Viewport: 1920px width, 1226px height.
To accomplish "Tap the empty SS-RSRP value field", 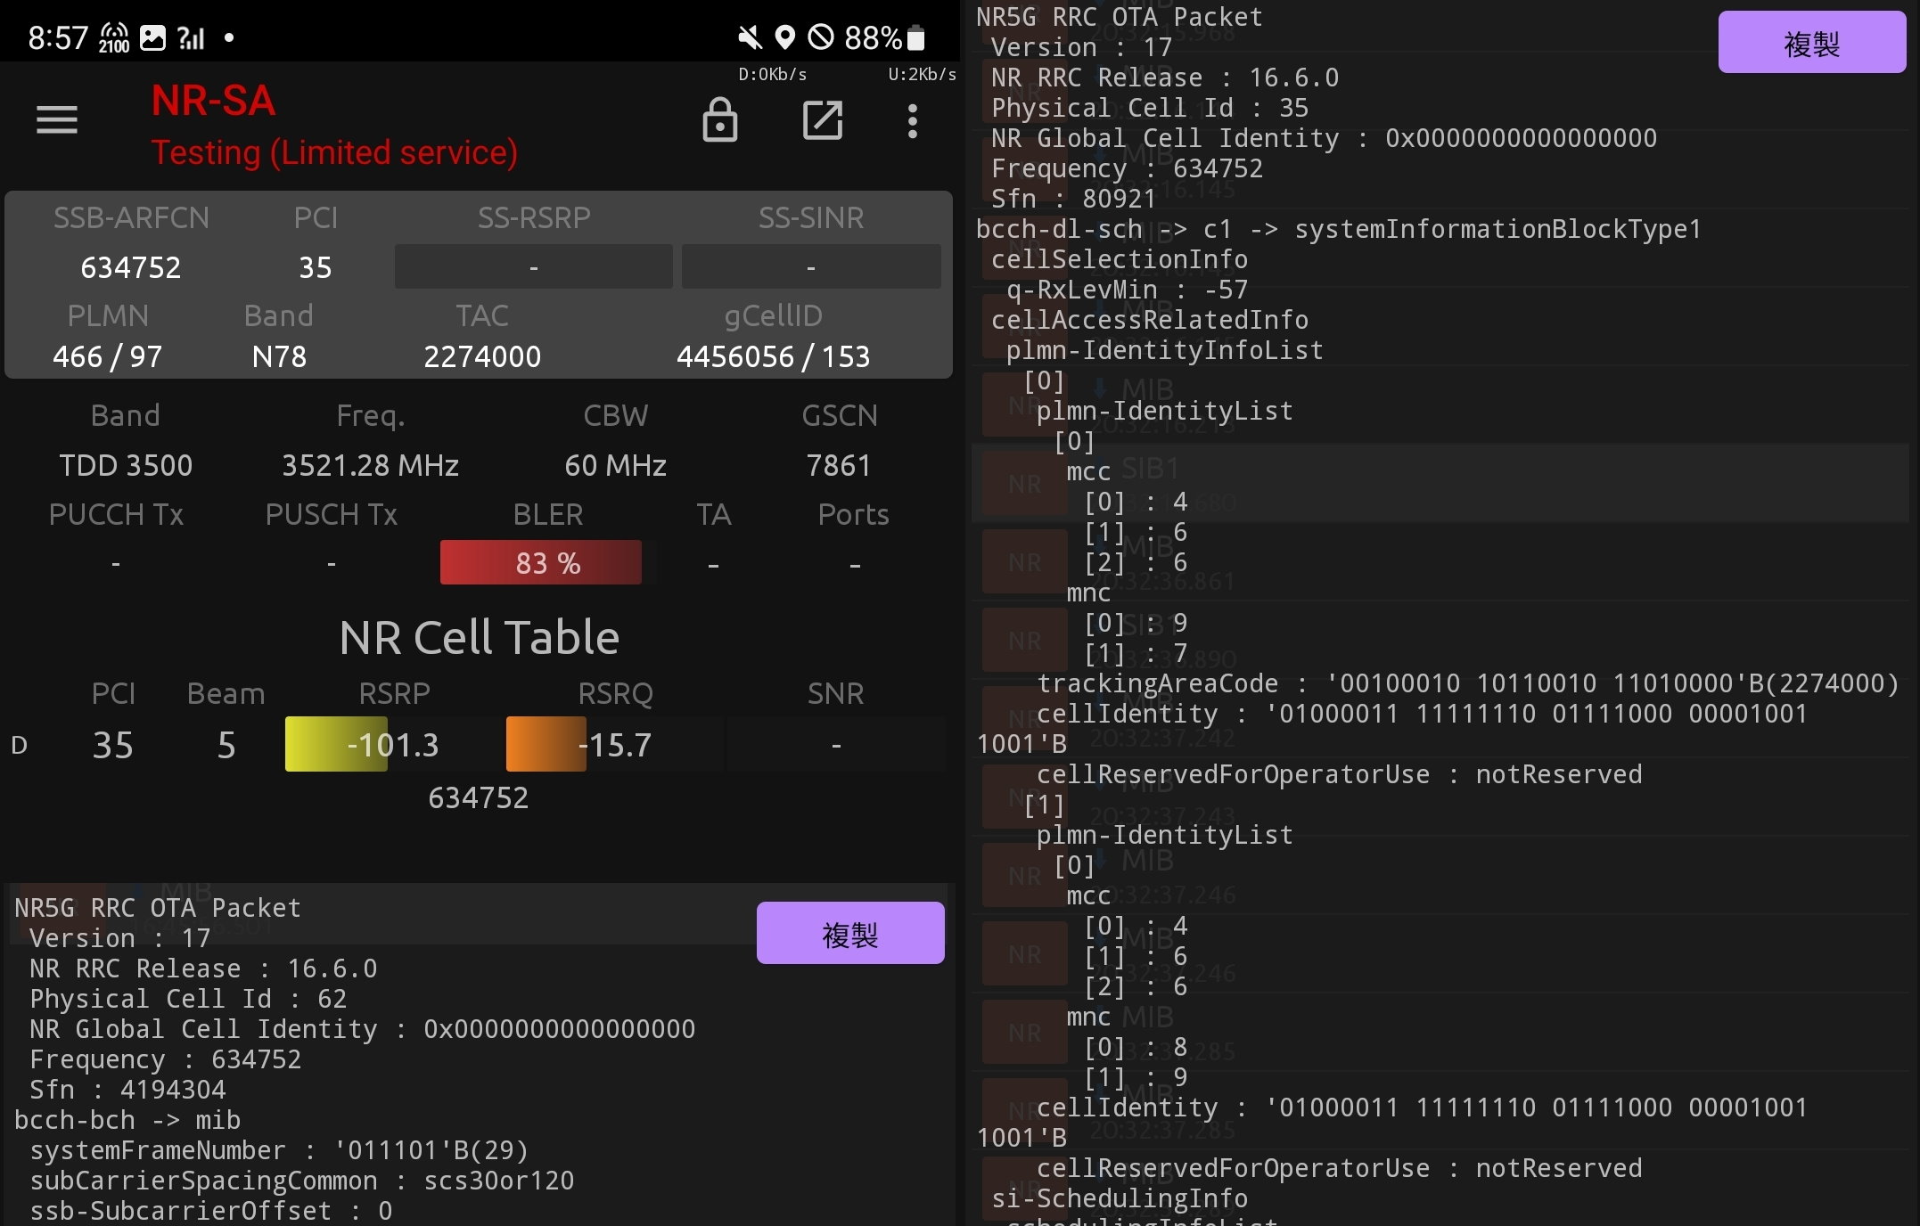I will [x=533, y=266].
